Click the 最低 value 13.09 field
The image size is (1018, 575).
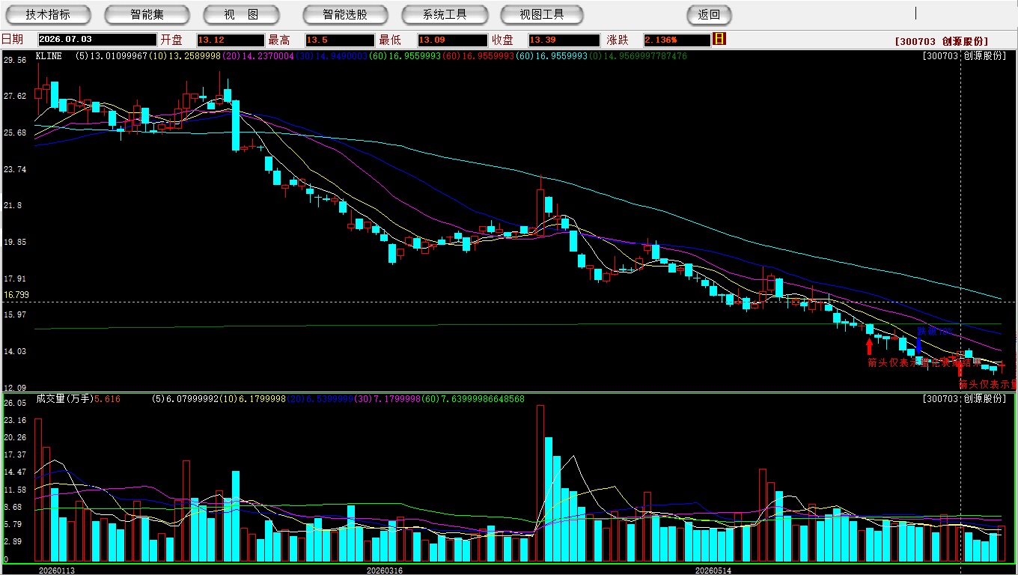452,40
